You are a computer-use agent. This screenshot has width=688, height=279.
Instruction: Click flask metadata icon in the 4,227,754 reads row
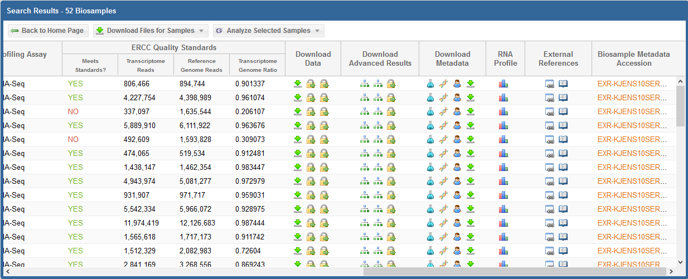coord(430,98)
